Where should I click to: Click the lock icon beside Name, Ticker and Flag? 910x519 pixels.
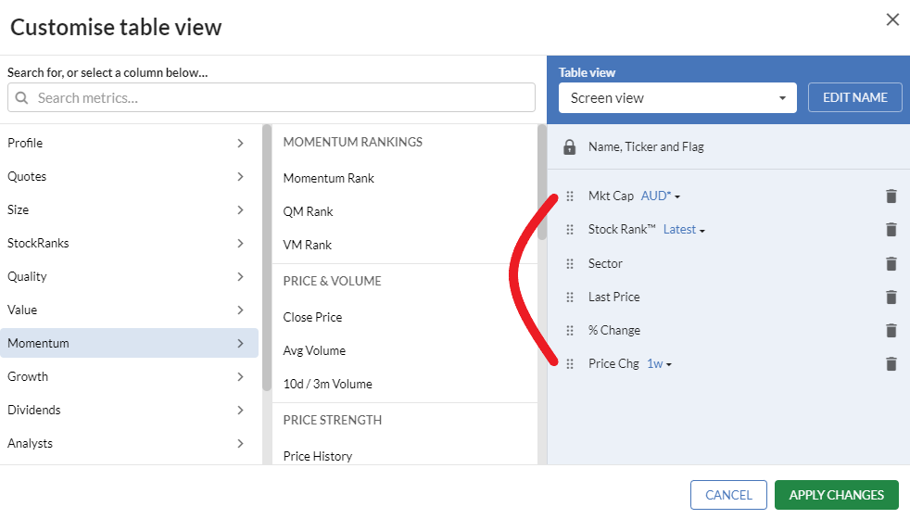(x=569, y=146)
